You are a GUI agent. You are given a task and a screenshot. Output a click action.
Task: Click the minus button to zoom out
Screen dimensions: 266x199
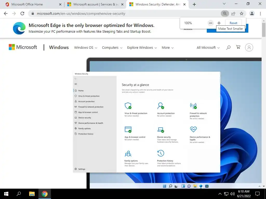pos(210,23)
